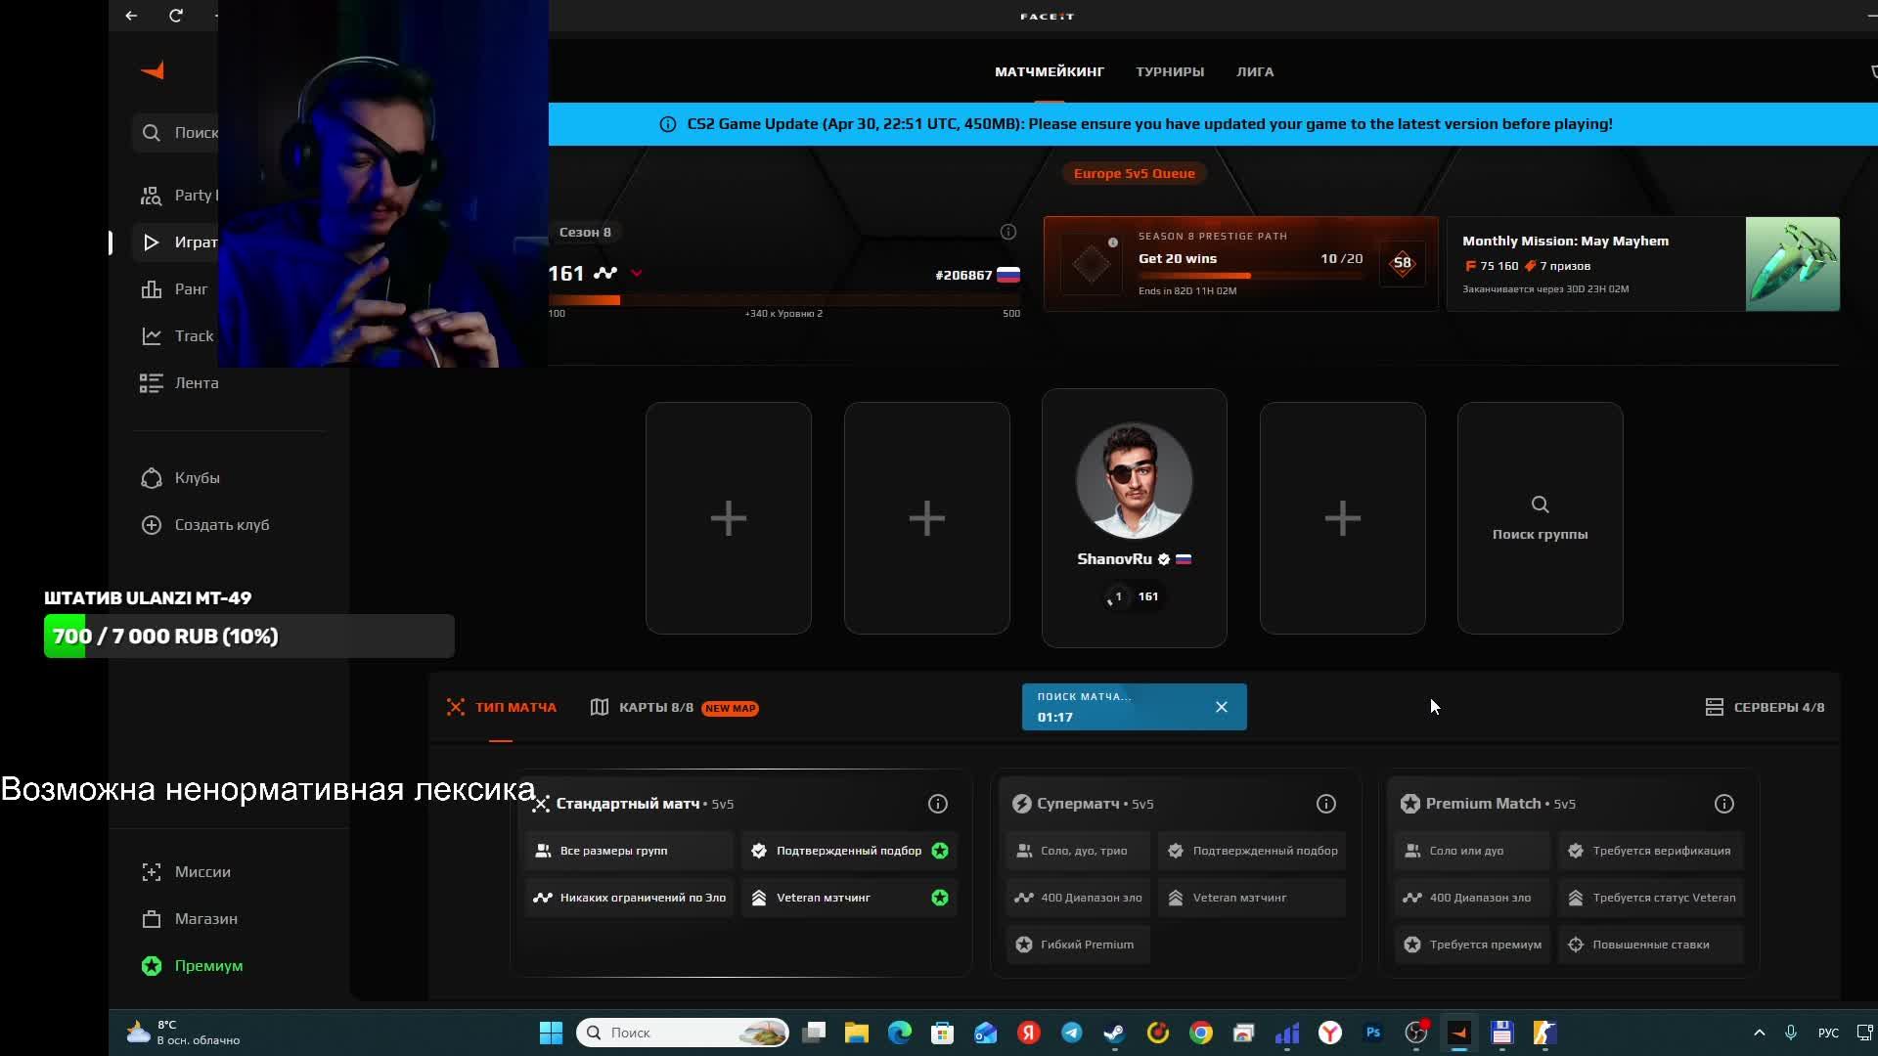1878x1056 pixels.
Task: Open СЕРВЕРЫ 4/8 server selection
Action: [1765, 707]
